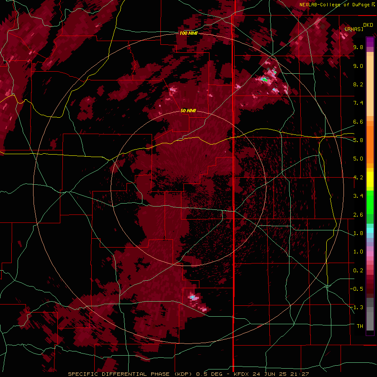Screen dimensions: 377x377
Task: Select the -1.3 scale value
Action: click(357, 307)
